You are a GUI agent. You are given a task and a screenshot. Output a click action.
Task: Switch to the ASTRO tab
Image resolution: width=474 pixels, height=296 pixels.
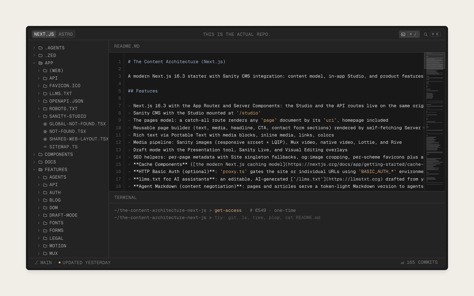coord(66,34)
